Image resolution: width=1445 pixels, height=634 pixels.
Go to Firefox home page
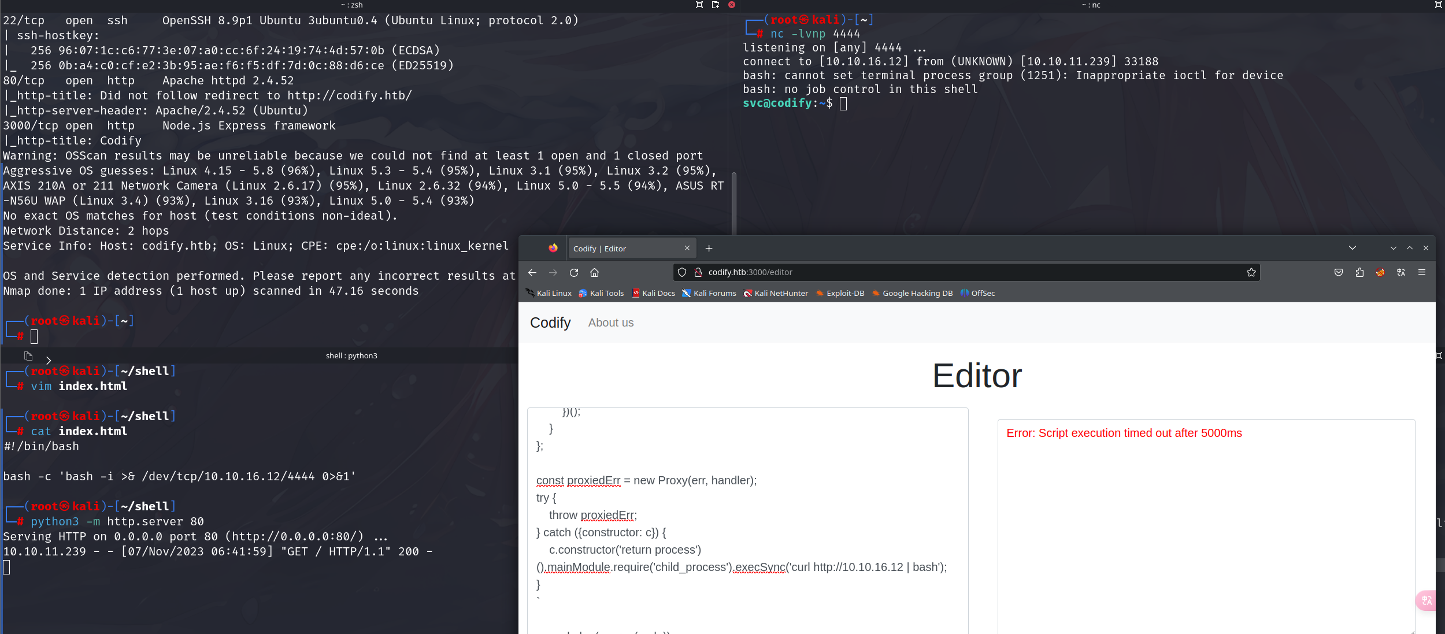click(x=594, y=272)
